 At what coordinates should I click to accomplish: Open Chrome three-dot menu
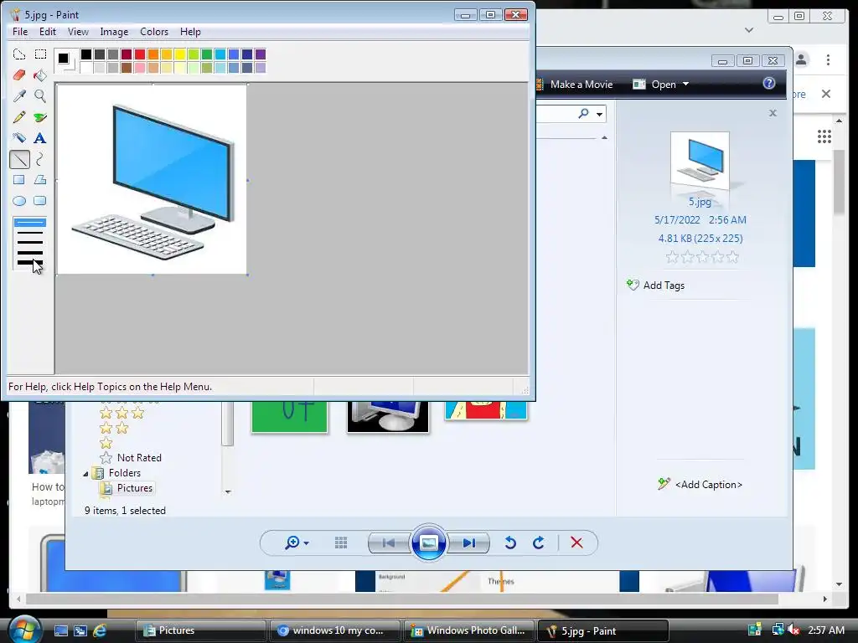(828, 59)
